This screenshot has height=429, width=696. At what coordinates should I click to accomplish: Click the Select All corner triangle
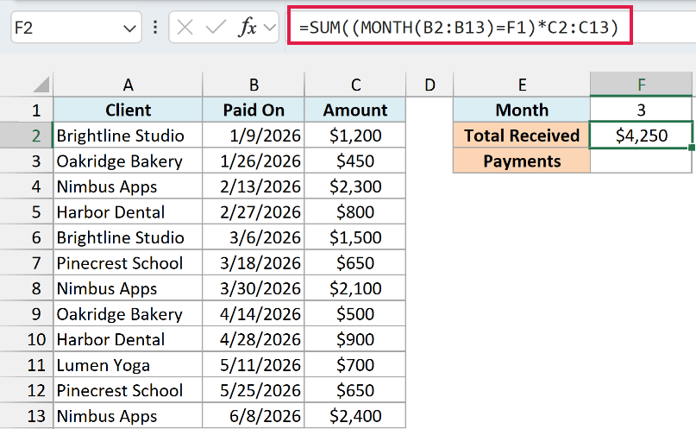point(41,85)
